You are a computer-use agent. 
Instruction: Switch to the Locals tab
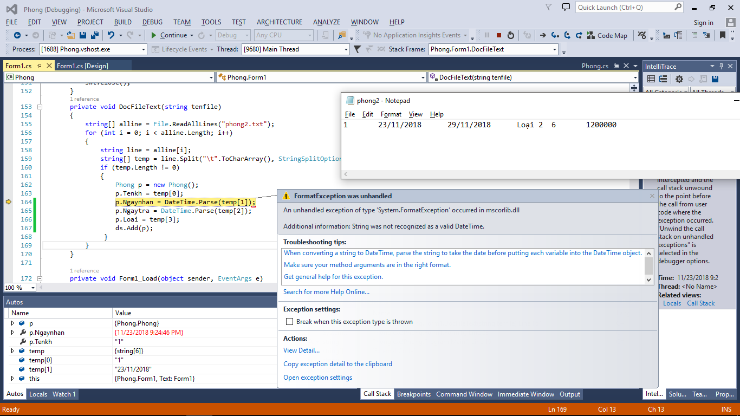point(38,394)
